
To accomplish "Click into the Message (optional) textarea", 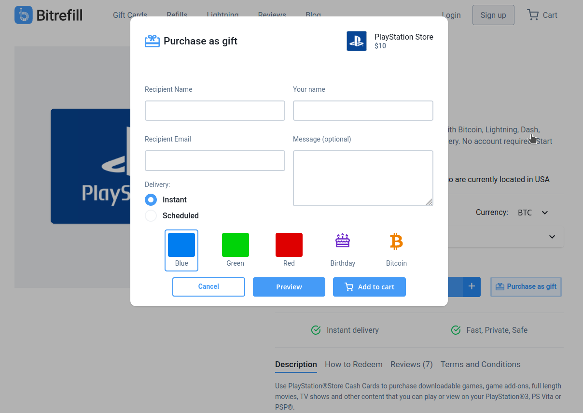I will coord(363,178).
